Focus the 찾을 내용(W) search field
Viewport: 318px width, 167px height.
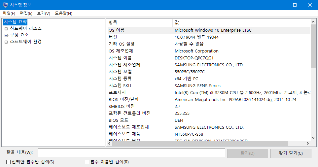point(132,153)
